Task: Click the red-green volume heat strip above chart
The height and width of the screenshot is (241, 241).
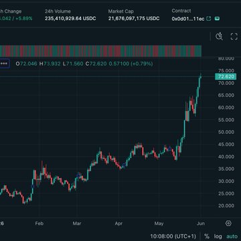Action: point(100,51)
